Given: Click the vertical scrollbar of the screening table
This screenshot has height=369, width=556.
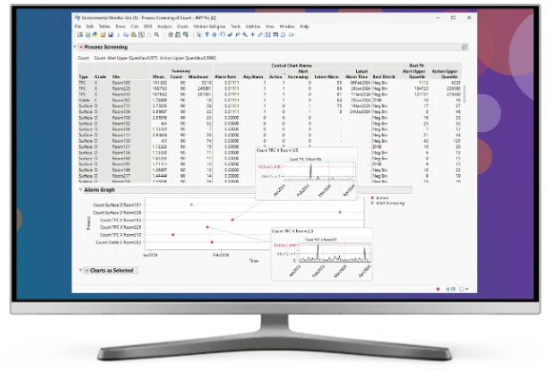Looking at the screenshot, I should (x=465, y=94).
